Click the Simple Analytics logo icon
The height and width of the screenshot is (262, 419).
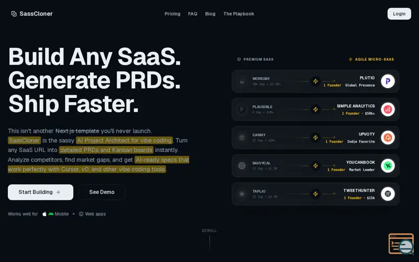click(388, 110)
